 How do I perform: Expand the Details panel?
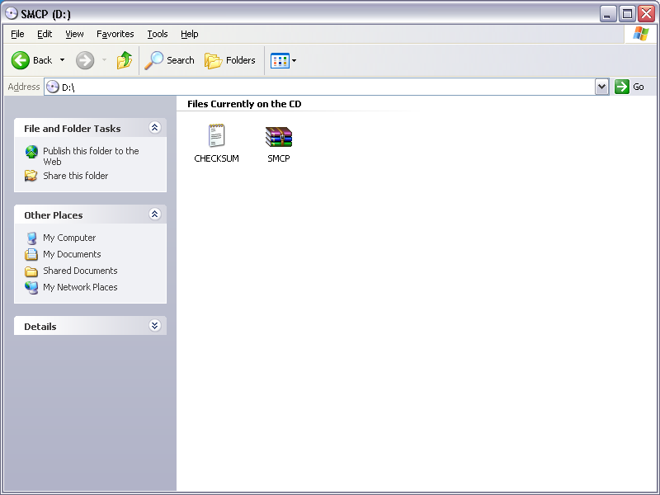pos(154,326)
